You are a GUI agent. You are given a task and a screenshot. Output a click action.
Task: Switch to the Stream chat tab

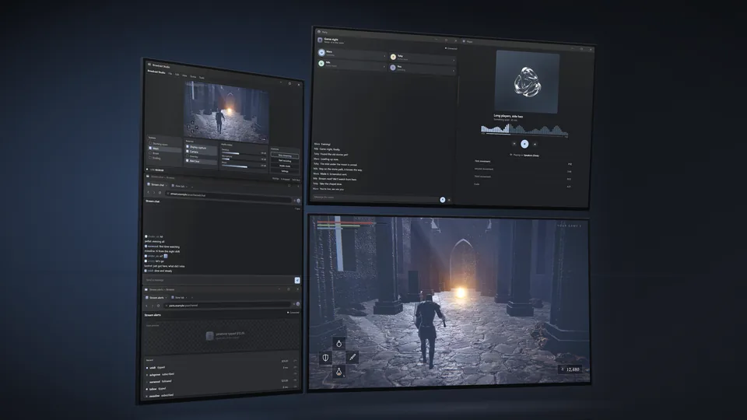pos(156,185)
